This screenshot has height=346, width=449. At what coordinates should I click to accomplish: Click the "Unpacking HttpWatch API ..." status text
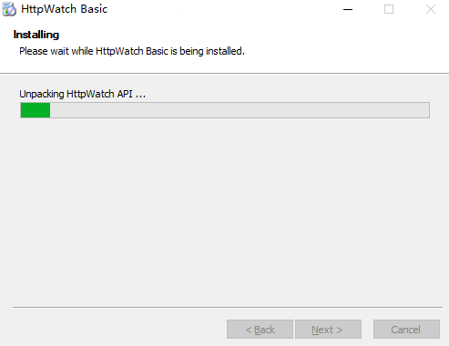83,94
